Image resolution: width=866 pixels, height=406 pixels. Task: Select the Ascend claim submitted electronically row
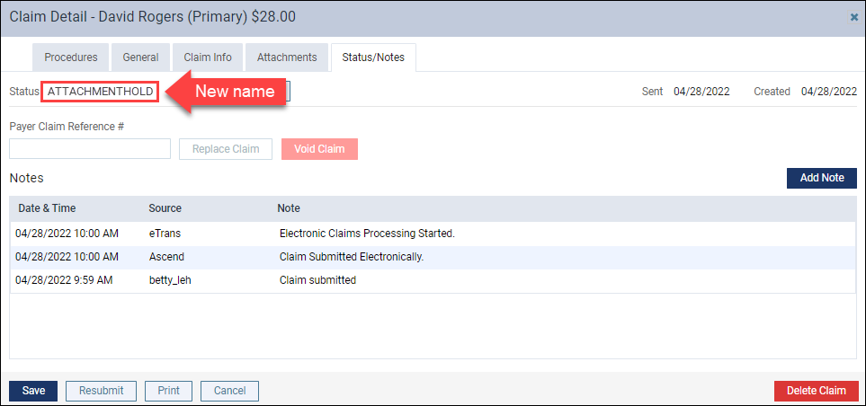[x=433, y=257]
